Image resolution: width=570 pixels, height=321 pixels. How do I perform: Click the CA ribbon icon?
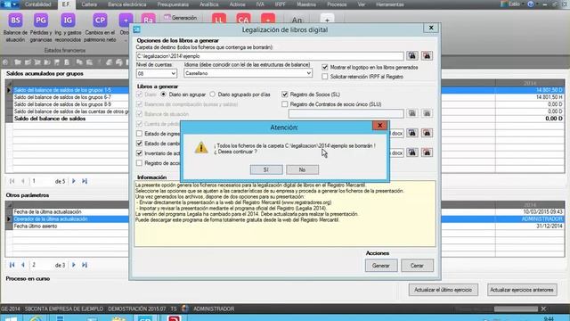tap(243, 20)
